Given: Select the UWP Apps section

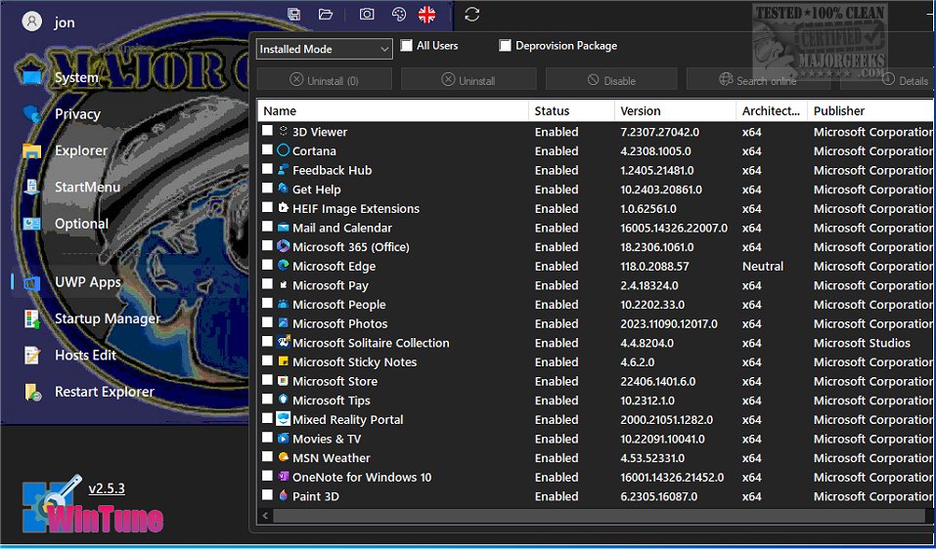Looking at the screenshot, I should click(88, 282).
